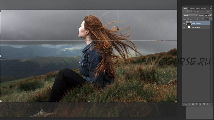Delete layer with trash icon

(208, 104)
